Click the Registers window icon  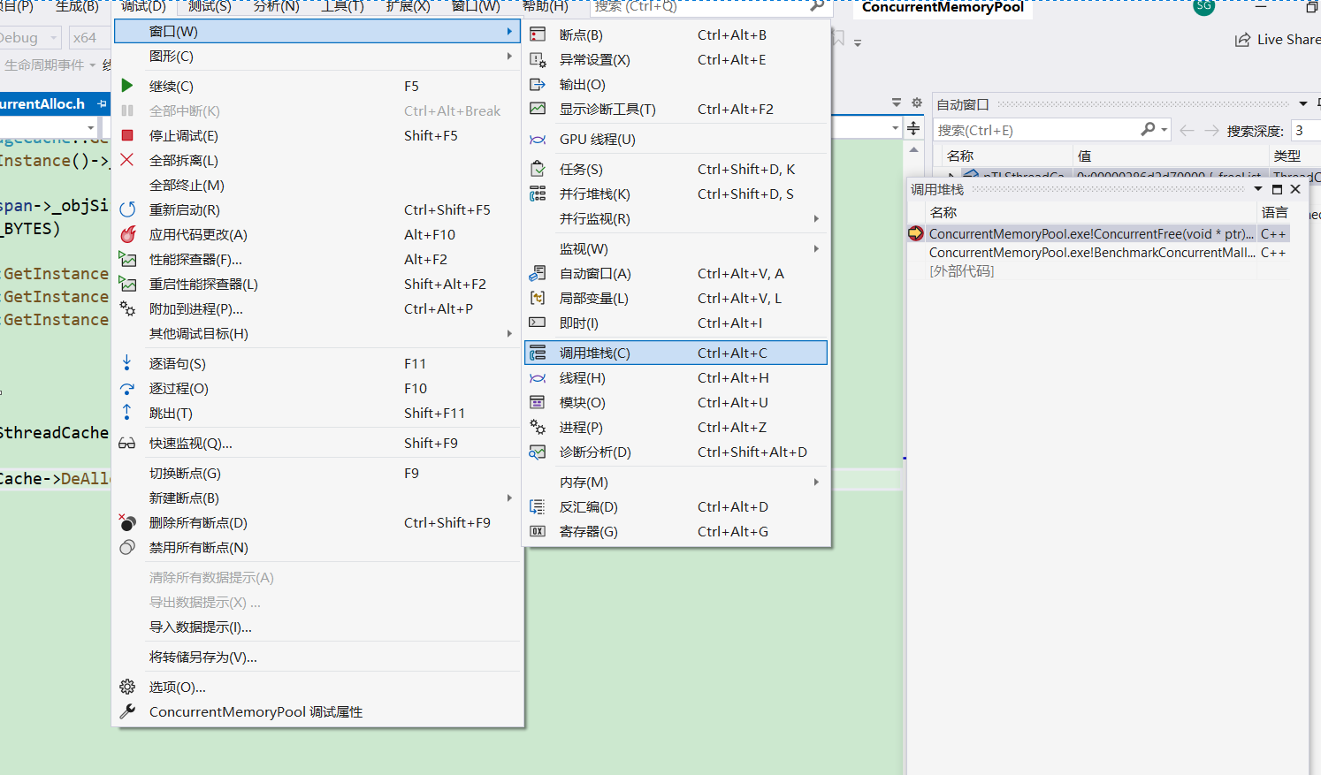[538, 531]
